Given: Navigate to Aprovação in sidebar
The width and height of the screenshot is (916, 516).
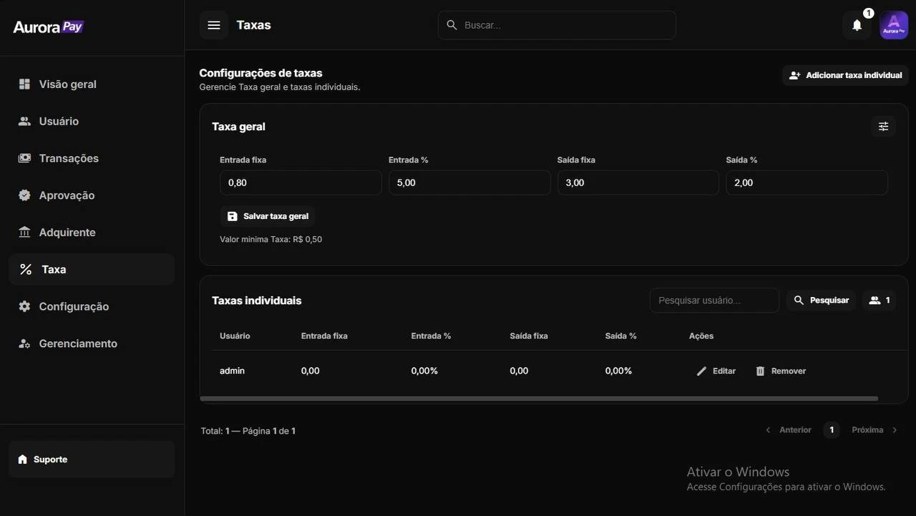Looking at the screenshot, I should click(67, 195).
